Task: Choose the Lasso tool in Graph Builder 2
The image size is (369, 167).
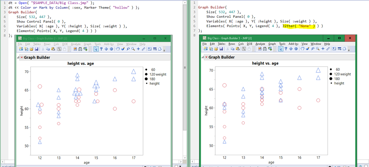Action: pyautogui.click(x=128, y=49)
